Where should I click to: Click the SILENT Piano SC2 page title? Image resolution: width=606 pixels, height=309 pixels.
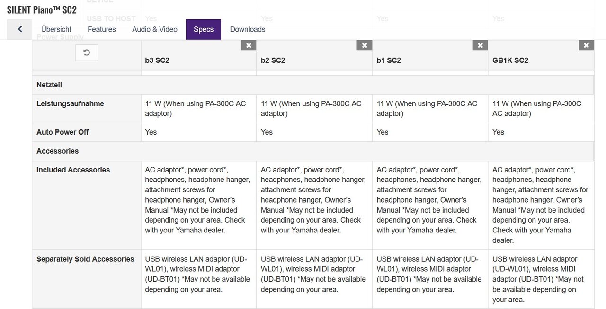tap(42, 10)
